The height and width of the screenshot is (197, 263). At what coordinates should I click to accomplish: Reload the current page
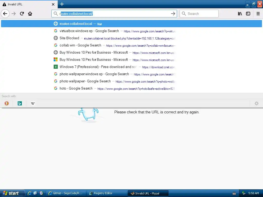click(22, 14)
